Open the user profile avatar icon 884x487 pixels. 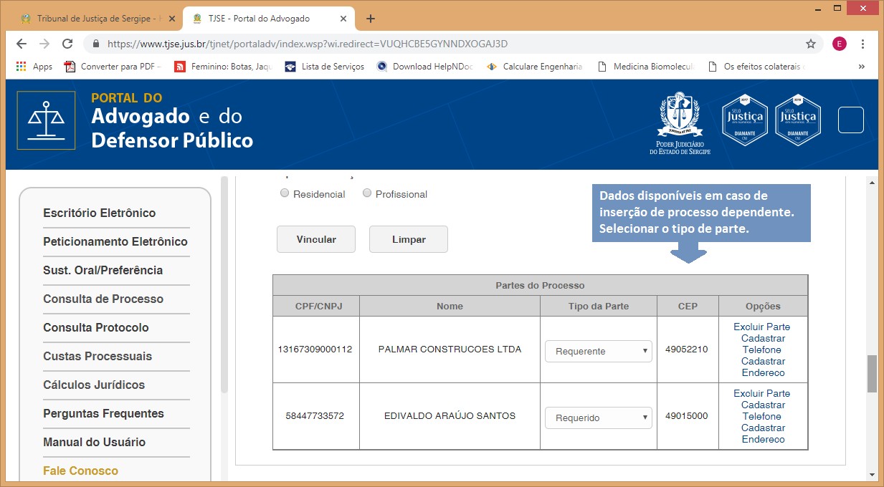[839, 44]
